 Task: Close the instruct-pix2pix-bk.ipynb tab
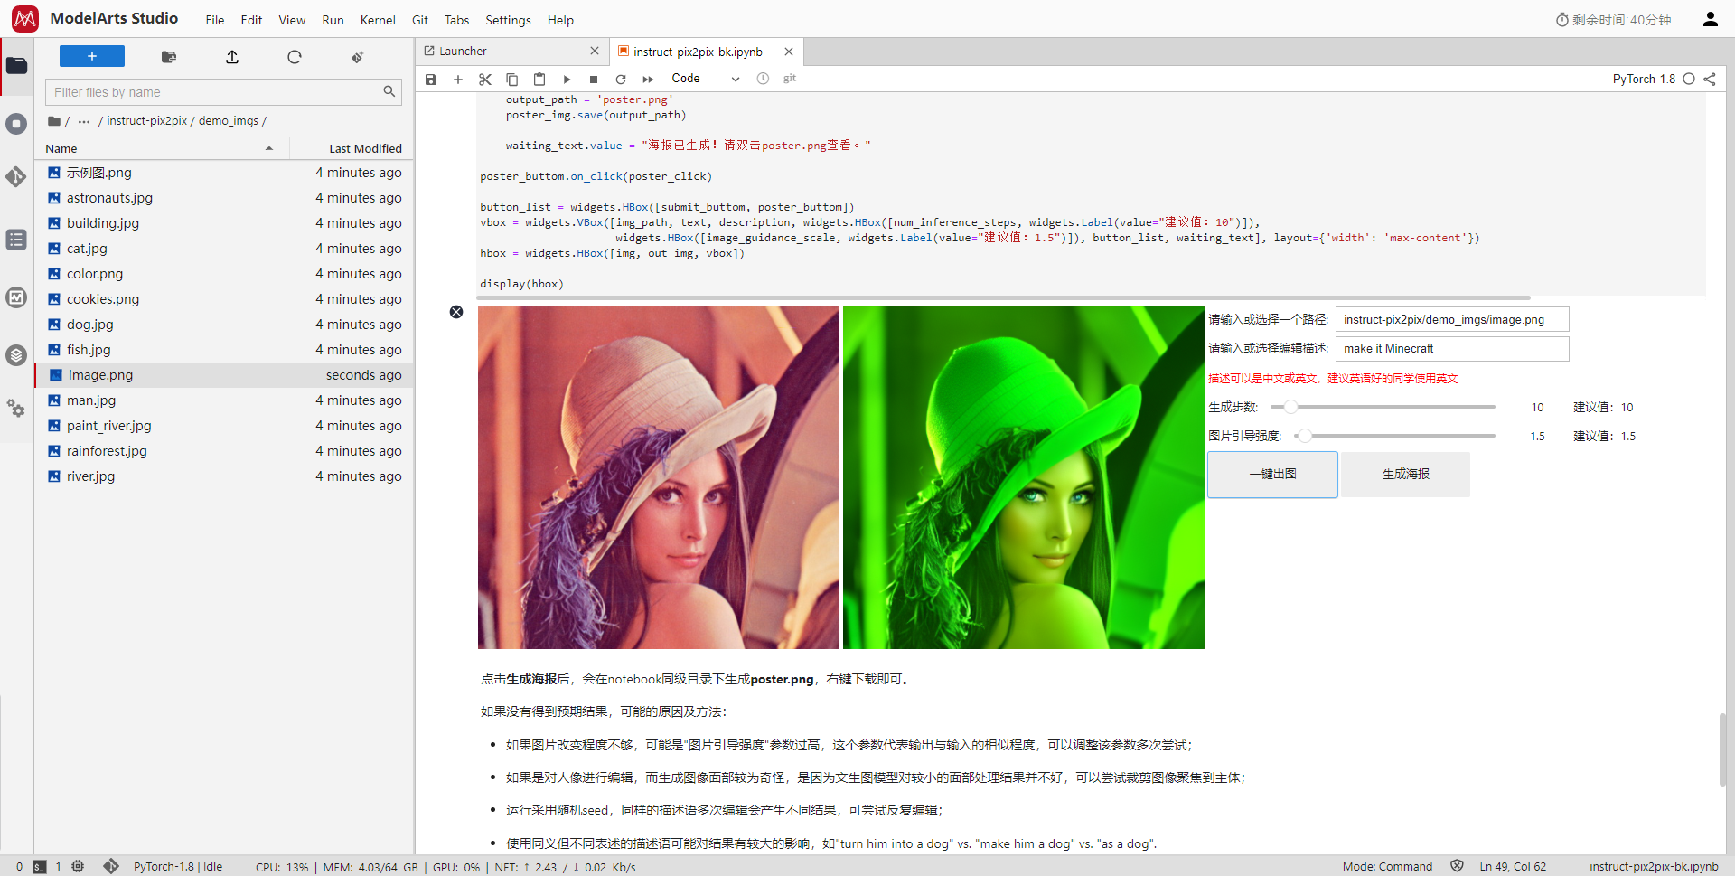tap(789, 52)
